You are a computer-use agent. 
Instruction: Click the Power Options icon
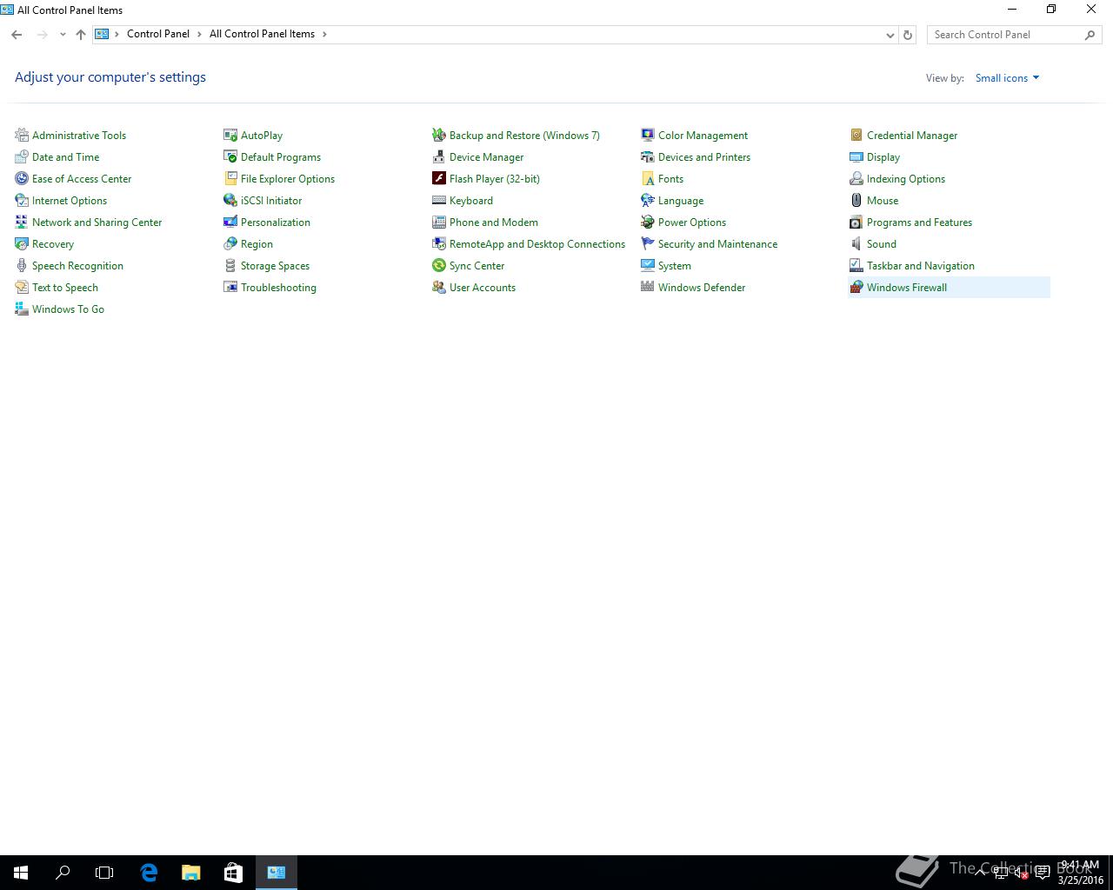tap(648, 222)
